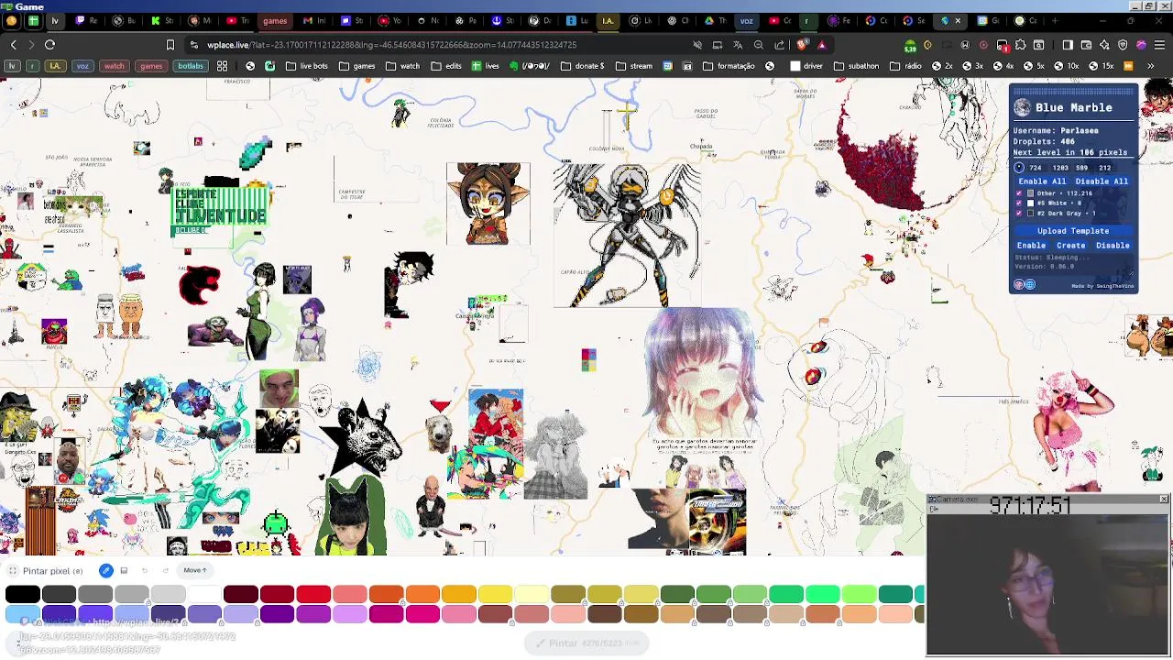This screenshot has width=1173, height=660.
Task: Open the 'games' bookmark folder
Action: (356, 66)
